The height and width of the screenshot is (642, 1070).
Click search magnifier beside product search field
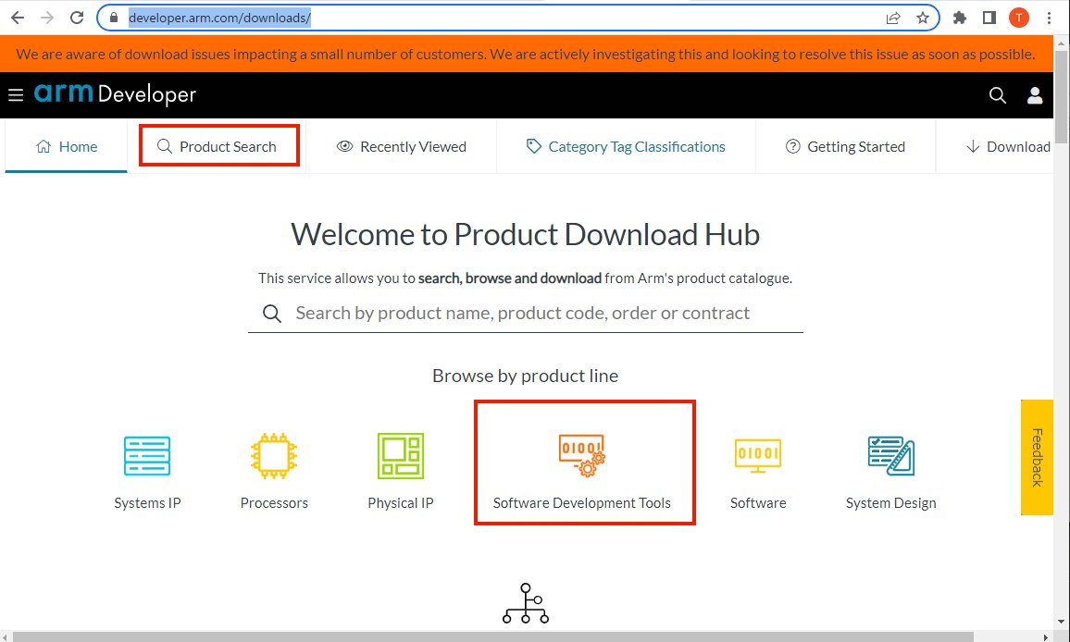(x=271, y=314)
